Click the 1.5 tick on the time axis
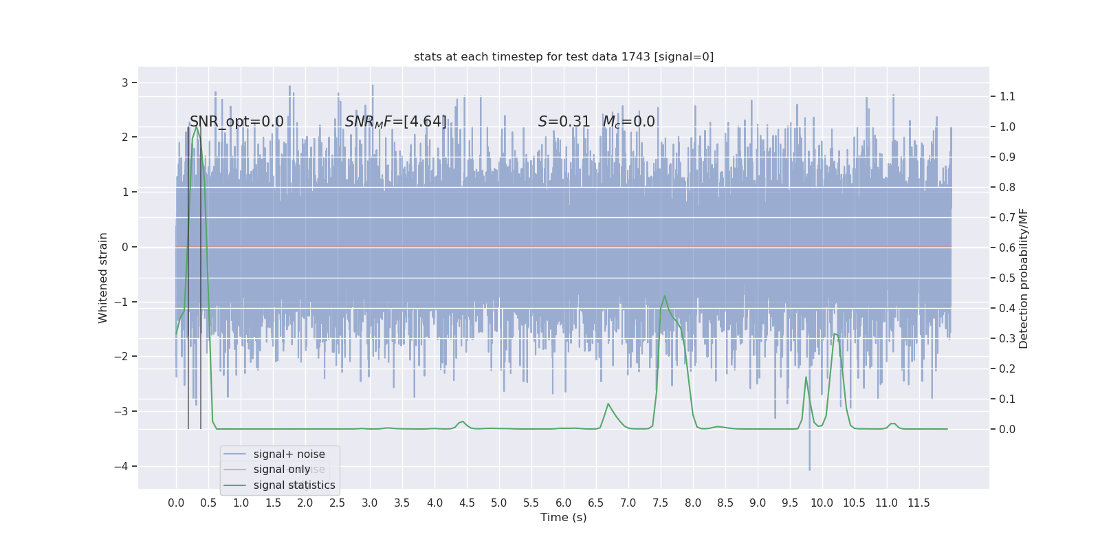 (273, 503)
